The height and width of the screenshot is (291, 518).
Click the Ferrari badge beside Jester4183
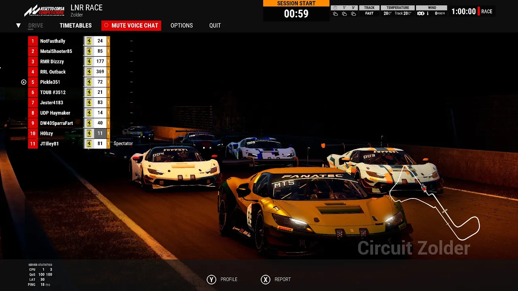click(89, 103)
